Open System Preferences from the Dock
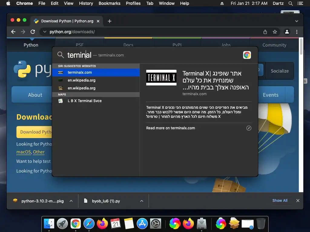Image resolution: width=310 pixels, height=232 pixels. tap(156, 224)
